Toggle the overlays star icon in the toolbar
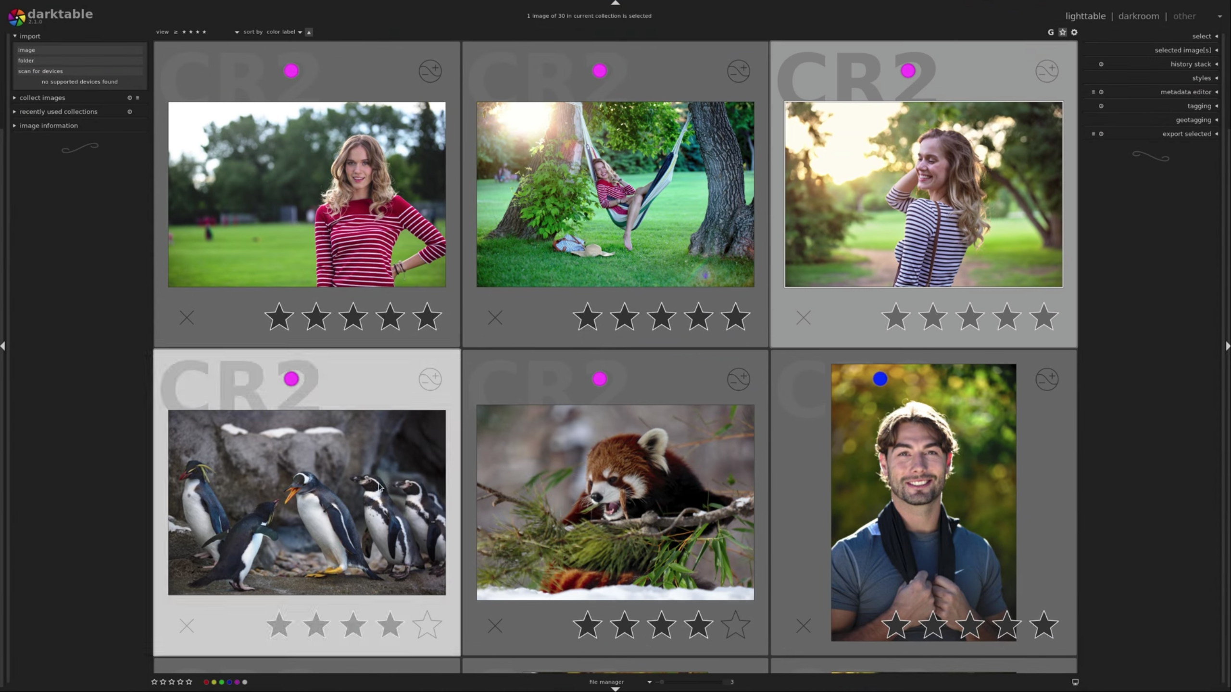The height and width of the screenshot is (692, 1231). (x=1062, y=32)
